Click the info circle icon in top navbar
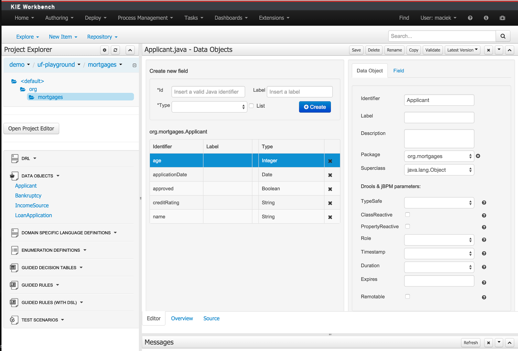Image resolution: width=518 pixels, height=351 pixels. pos(486,18)
